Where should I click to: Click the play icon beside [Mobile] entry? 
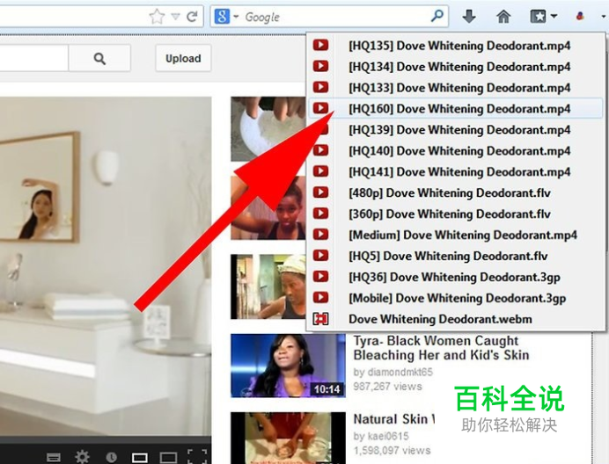[x=321, y=297]
